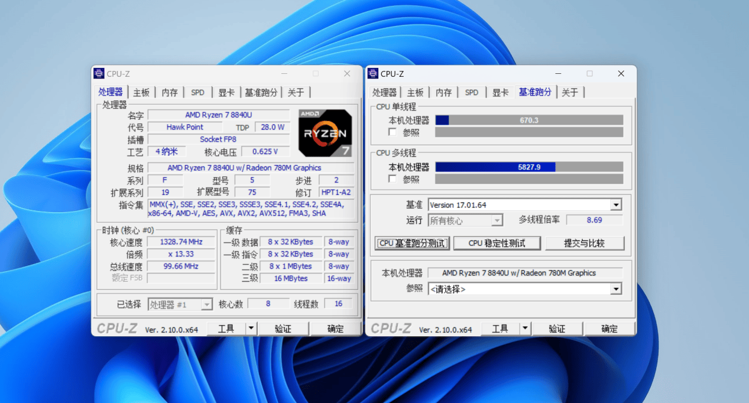Click the 名字 field AMD Ryzen 7 8840U
749x403 pixels.
pyautogui.click(x=219, y=115)
